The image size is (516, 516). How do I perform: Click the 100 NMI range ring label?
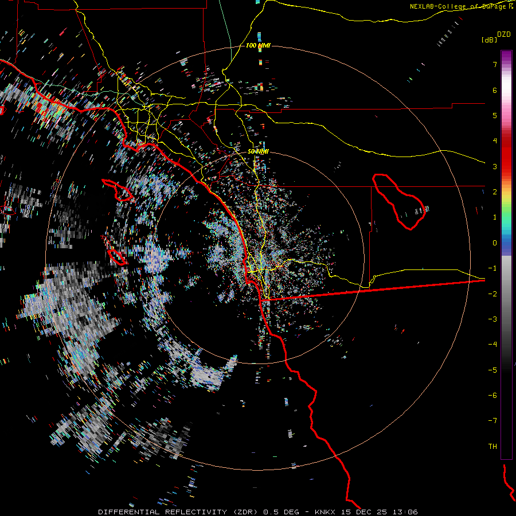click(x=258, y=45)
